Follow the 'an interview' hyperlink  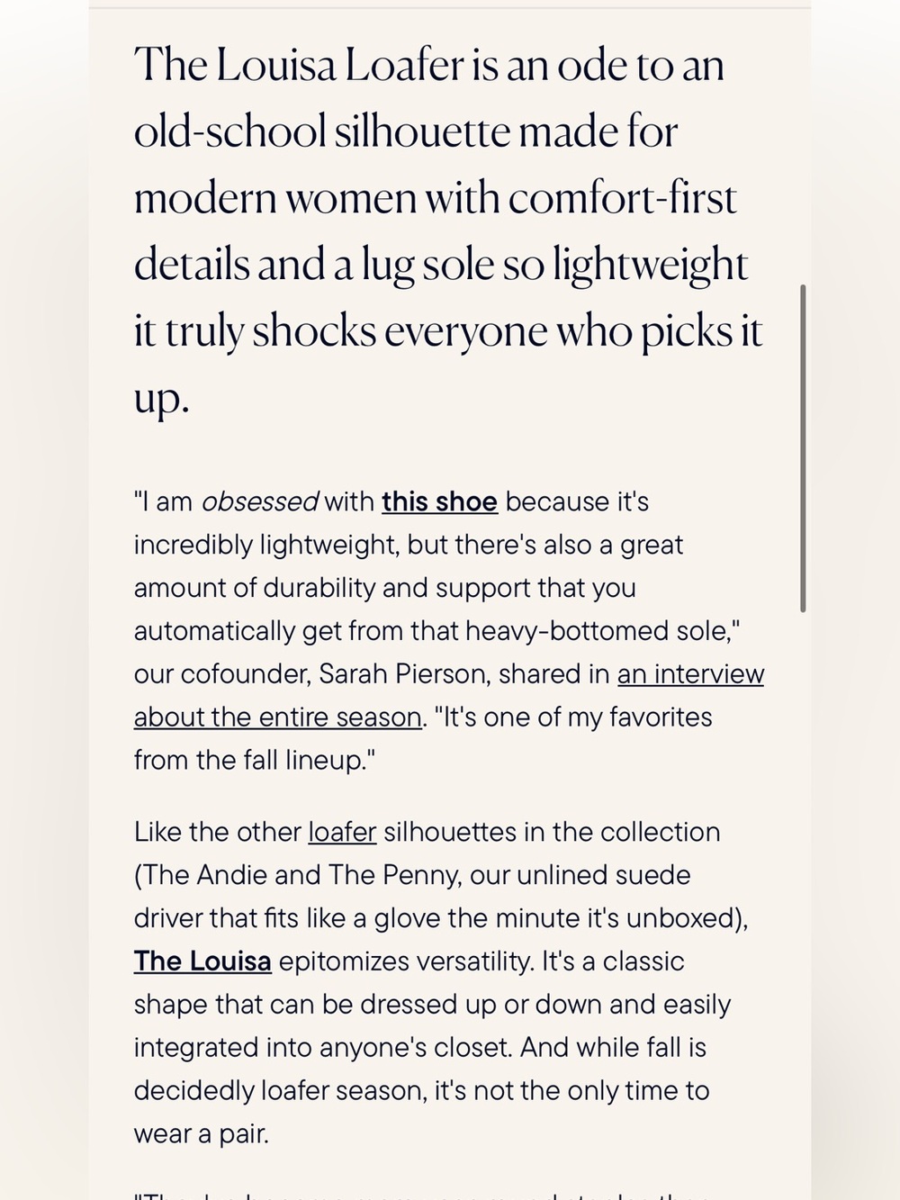690,674
